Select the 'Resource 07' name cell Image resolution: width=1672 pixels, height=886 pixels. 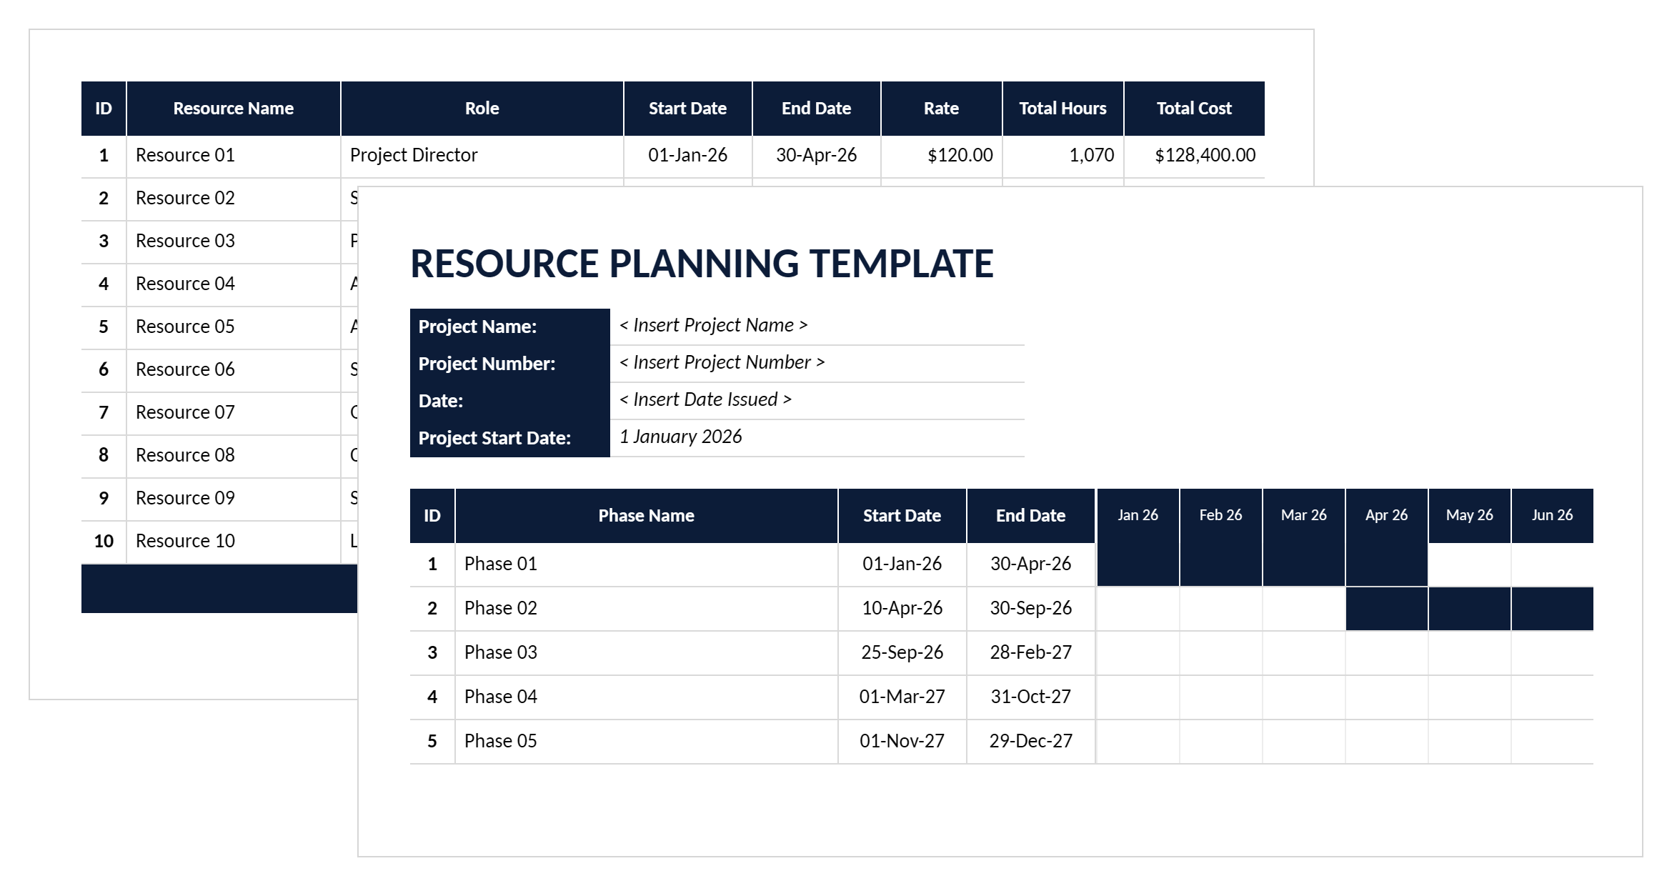[233, 413]
